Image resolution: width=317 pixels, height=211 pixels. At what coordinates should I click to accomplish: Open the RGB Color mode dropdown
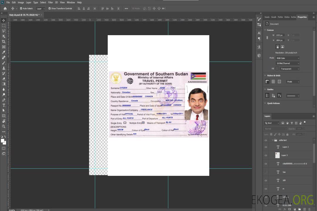point(288,58)
